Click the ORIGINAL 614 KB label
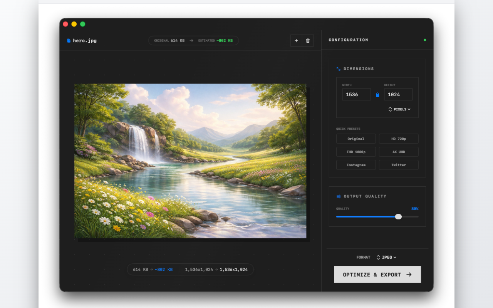Screen dimensions: 493x308 [x=169, y=40]
